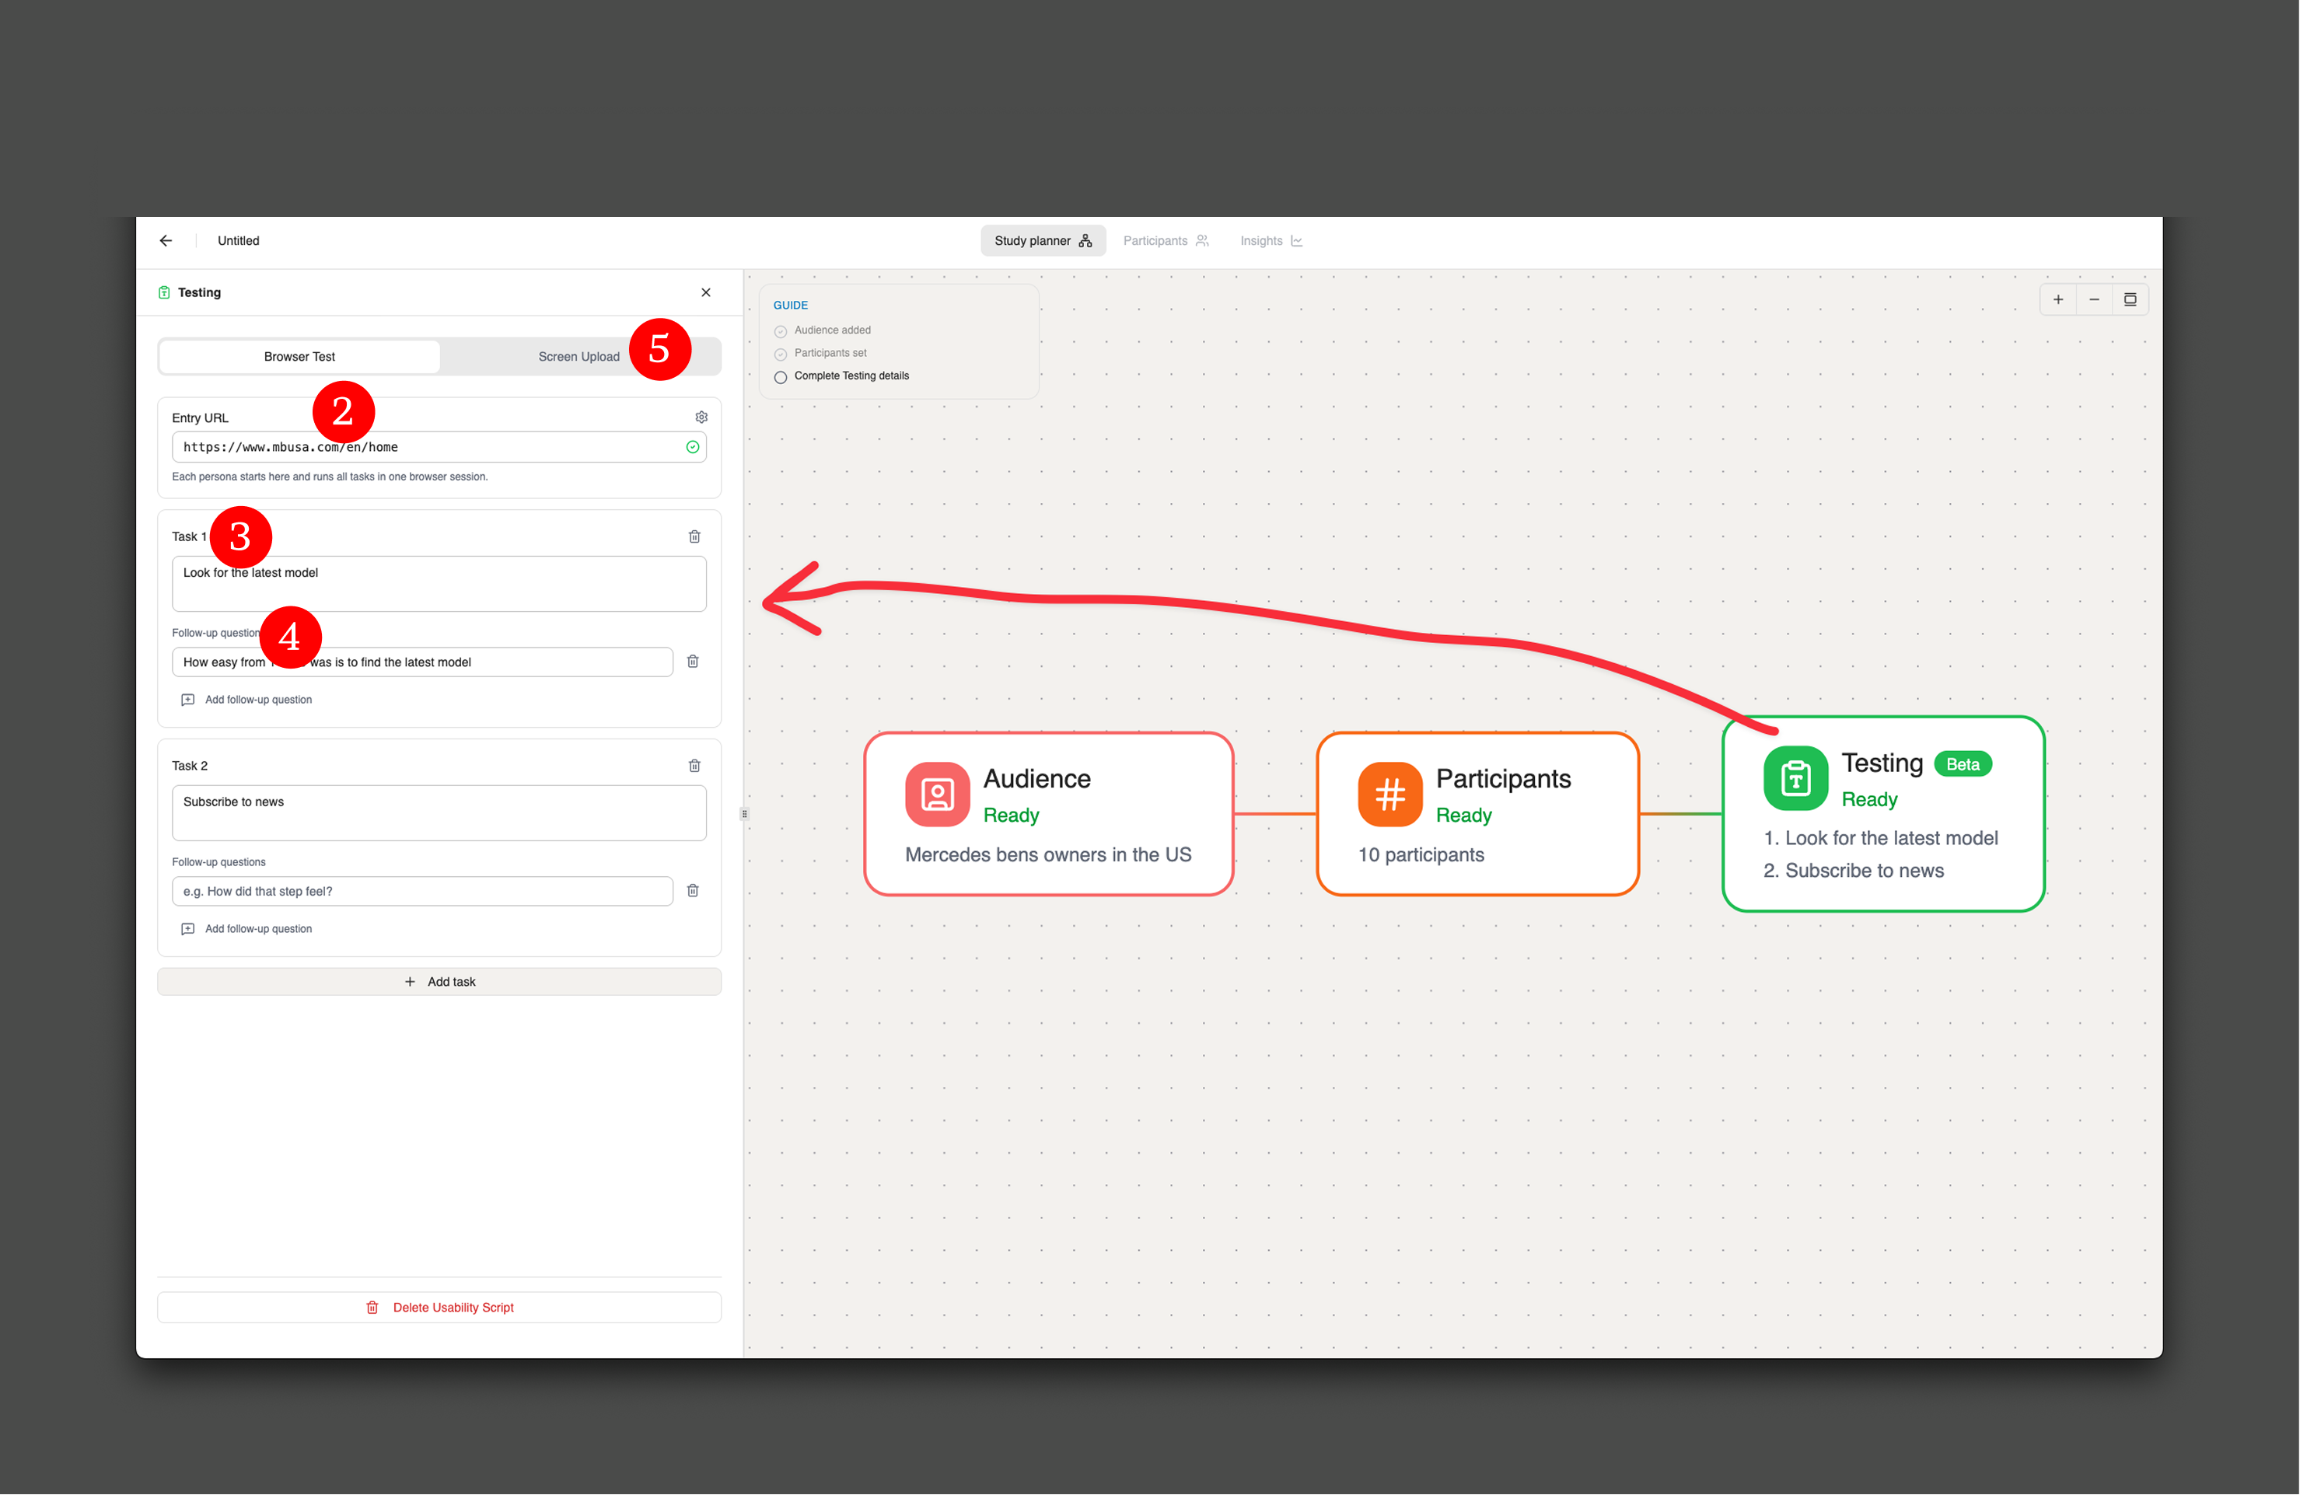Select the Participants node card
Screen dimensions: 2300x1495
click(1477, 814)
